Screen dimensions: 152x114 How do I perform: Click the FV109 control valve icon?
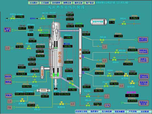pos(102,40)
